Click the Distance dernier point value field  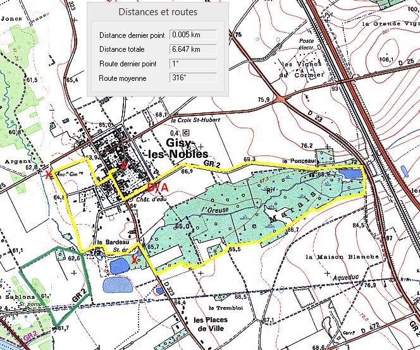click(x=189, y=35)
